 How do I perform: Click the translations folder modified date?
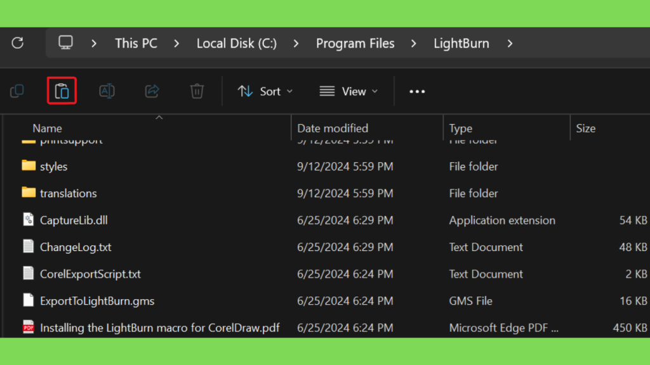pos(345,193)
